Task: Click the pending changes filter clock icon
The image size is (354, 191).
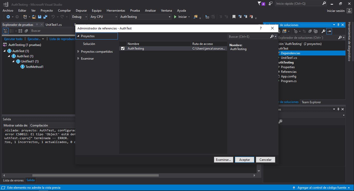Action: 296,31
